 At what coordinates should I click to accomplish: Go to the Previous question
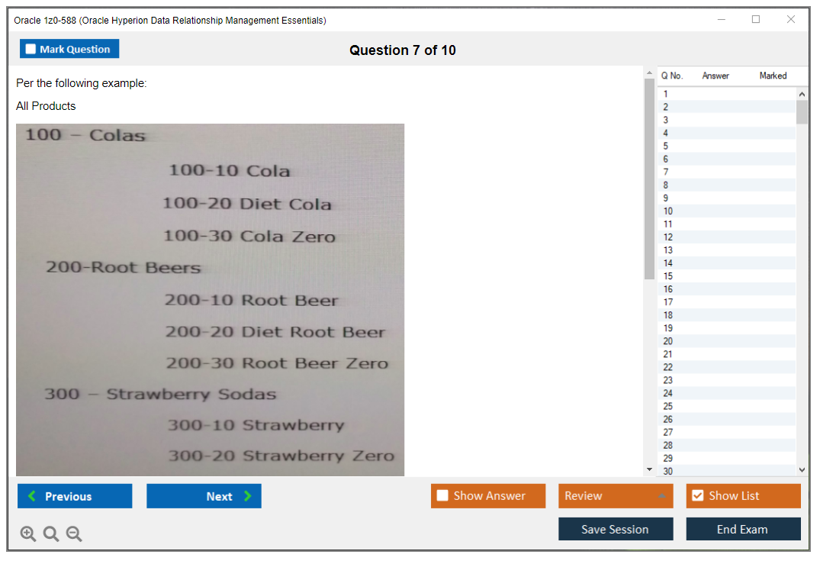coord(75,496)
